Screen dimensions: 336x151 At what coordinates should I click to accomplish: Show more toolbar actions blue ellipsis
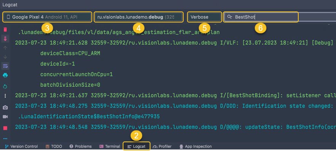point(5,139)
